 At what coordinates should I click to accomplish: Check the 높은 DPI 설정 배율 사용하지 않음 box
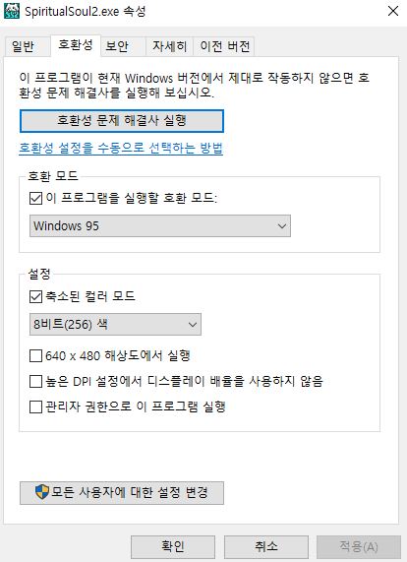pyautogui.click(x=35, y=381)
